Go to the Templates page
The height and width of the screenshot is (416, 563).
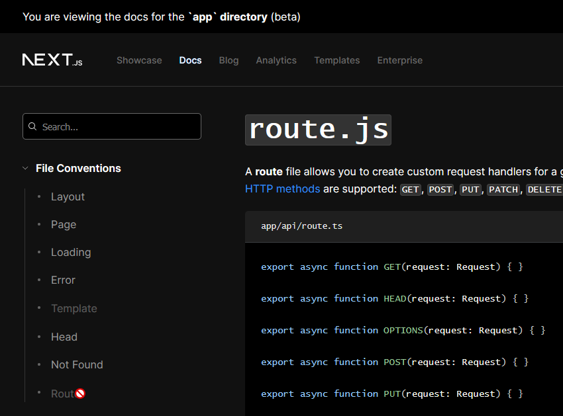(336, 60)
